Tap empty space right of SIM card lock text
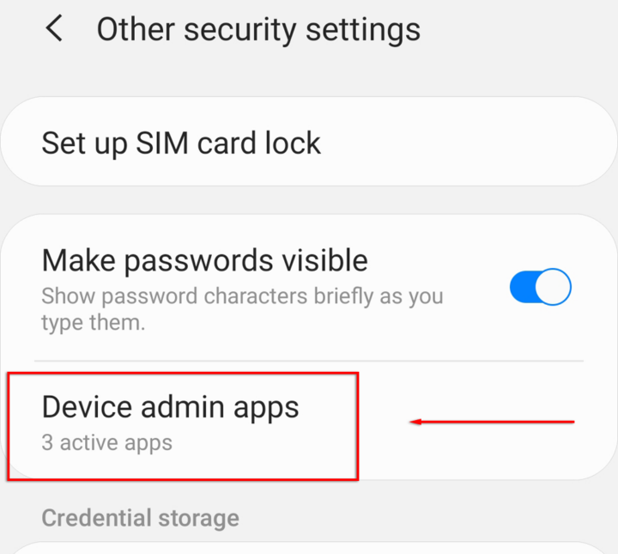618x554 pixels. pos(463,143)
